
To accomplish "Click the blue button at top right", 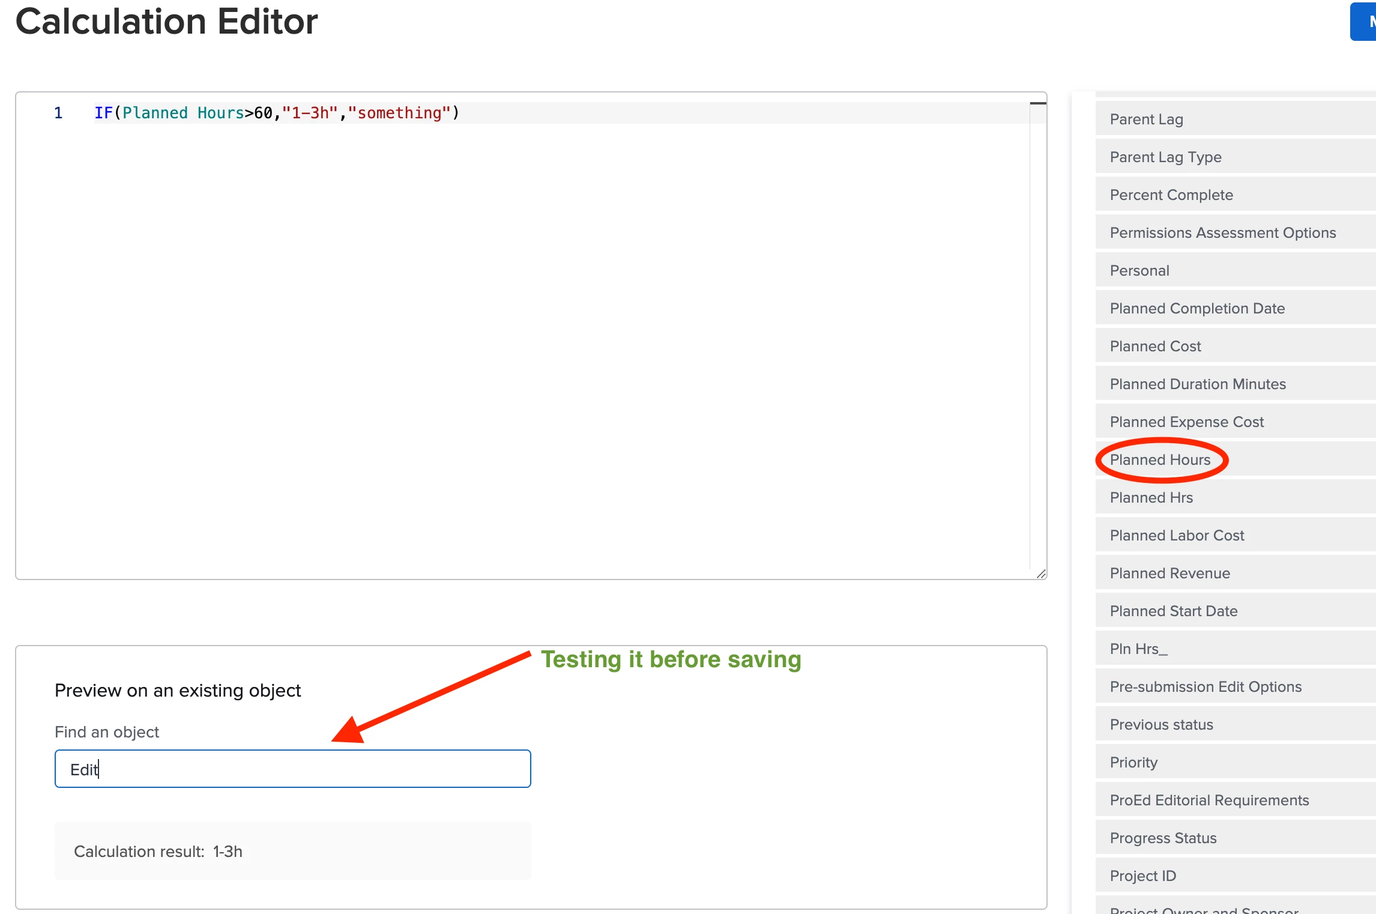I will (1363, 22).
